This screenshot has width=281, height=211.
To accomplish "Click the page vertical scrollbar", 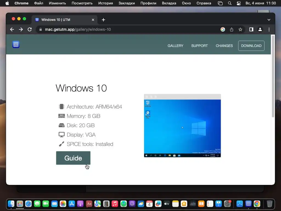I will pos(273,76).
